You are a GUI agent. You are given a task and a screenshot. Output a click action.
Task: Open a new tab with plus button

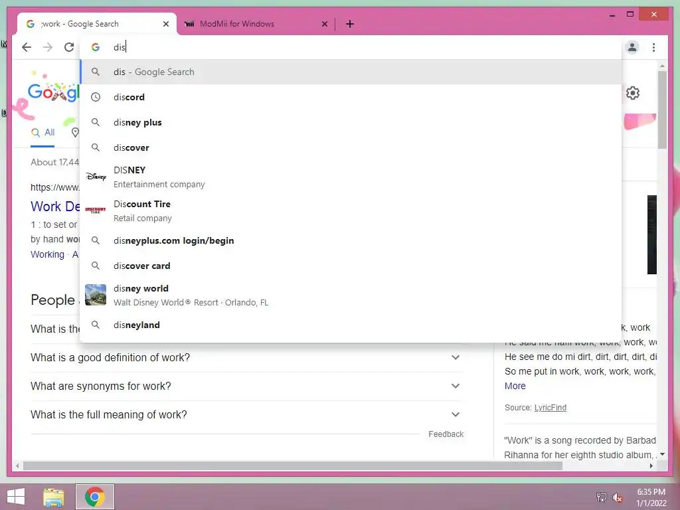point(349,24)
